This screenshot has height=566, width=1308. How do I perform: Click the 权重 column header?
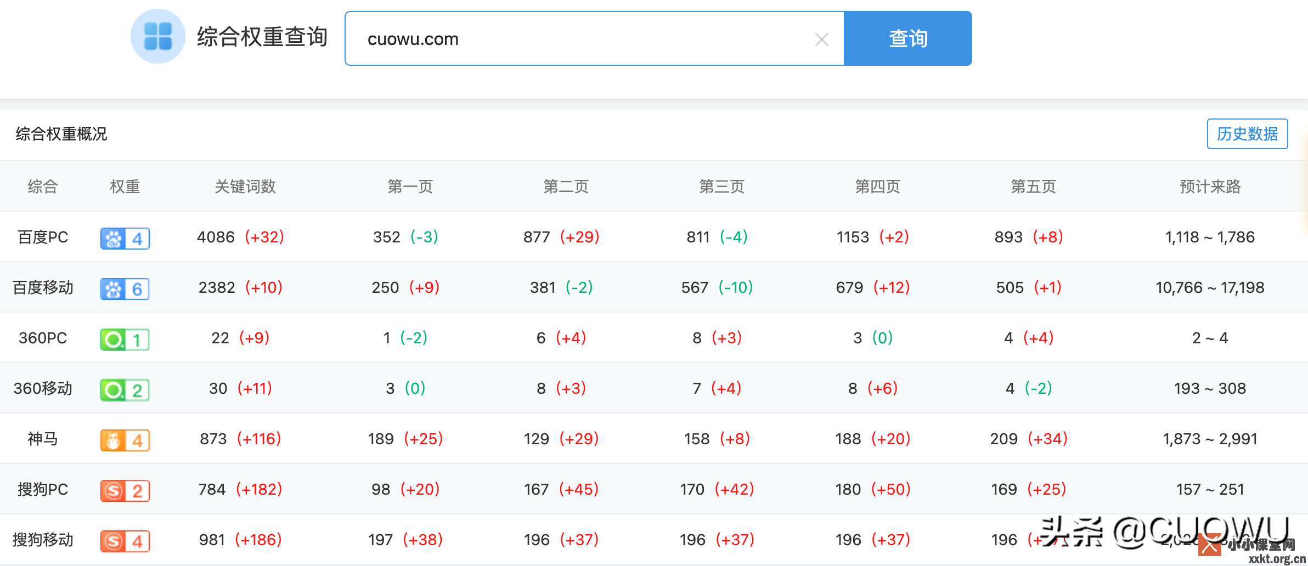click(125, 186)
